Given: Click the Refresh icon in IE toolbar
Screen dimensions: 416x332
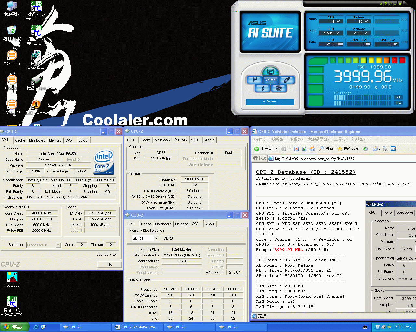Looking at the screenshot, I should (304, 149).
